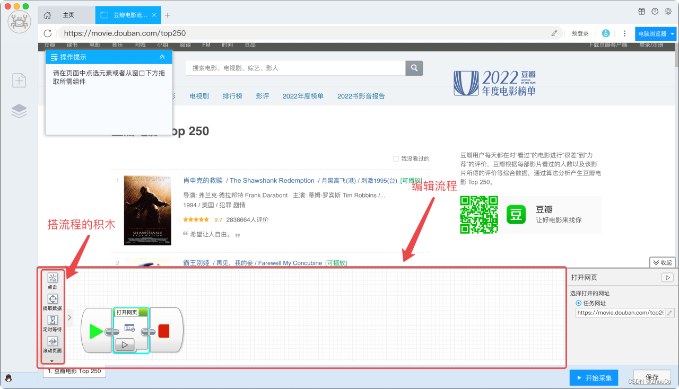Select the 提取数据 extract data block

coord(53,302)
